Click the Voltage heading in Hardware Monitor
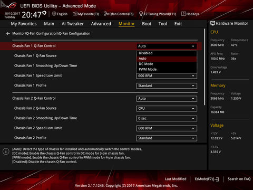Screen dimensions: 253x190 (x=217, y=125)
